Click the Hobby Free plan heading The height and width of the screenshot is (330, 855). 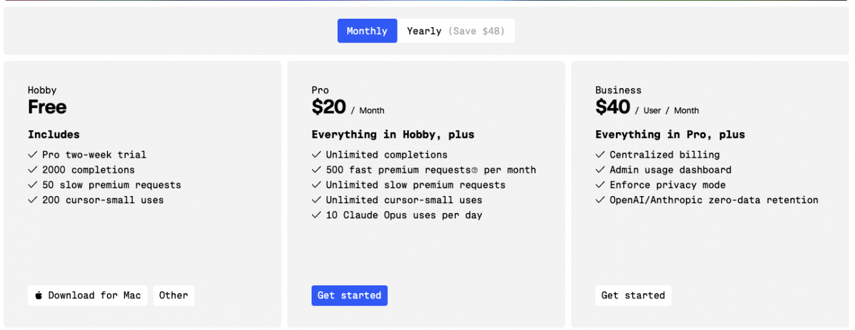pyautogui.click(x=47, y=107)
